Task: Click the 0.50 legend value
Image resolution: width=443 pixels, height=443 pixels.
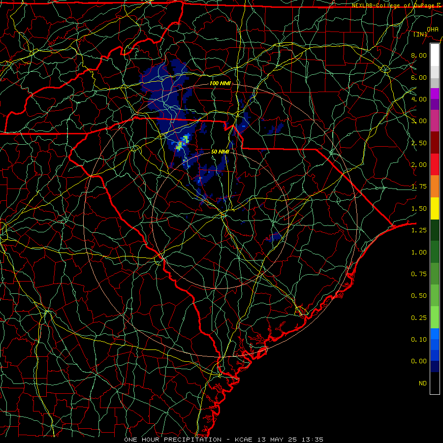Action: [419, 295]
